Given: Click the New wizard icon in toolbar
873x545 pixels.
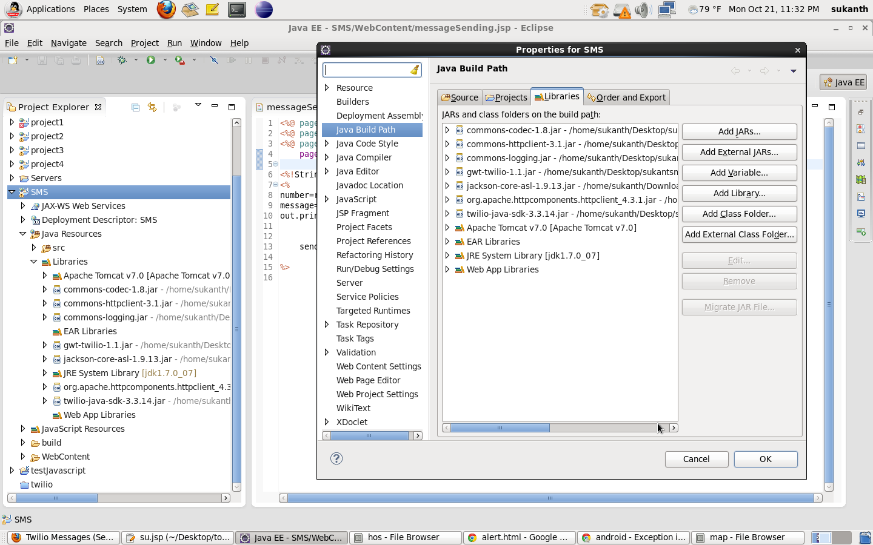Looking at the screenshot, I should (13, 60).
